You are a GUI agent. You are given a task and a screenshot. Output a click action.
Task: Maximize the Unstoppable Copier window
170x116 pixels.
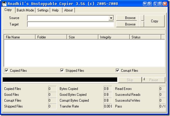(160, 4)
